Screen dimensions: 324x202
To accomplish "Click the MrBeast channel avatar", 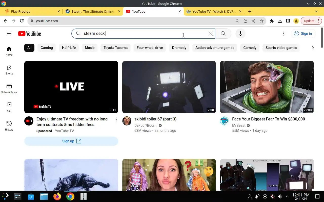I will pyautogui.click(x=225, y=121).
